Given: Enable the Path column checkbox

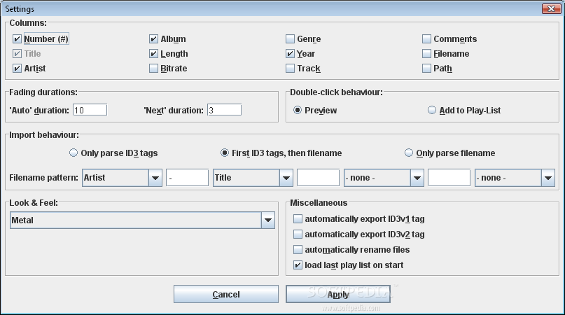Looking at the screenshot, I should 426,68.
